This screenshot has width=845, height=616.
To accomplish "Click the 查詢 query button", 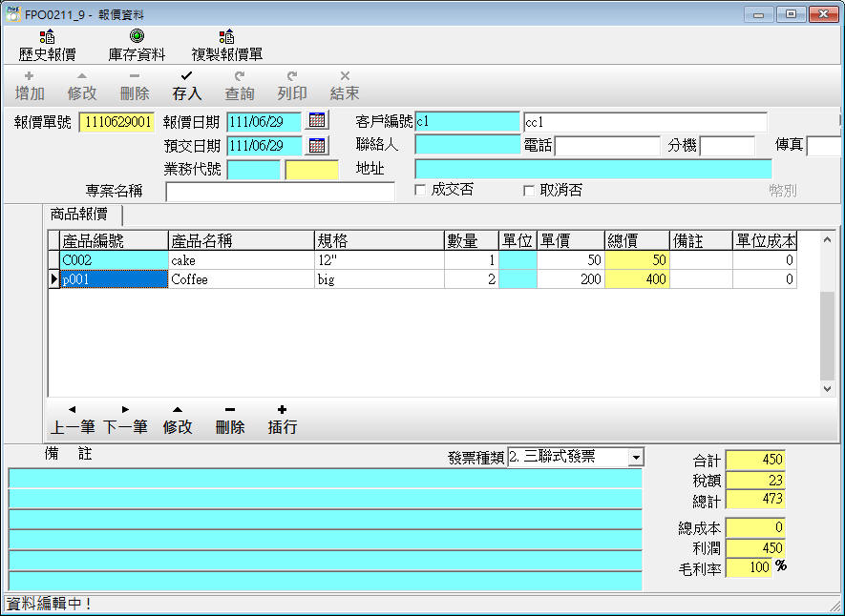I will click(x=240, y=86).
